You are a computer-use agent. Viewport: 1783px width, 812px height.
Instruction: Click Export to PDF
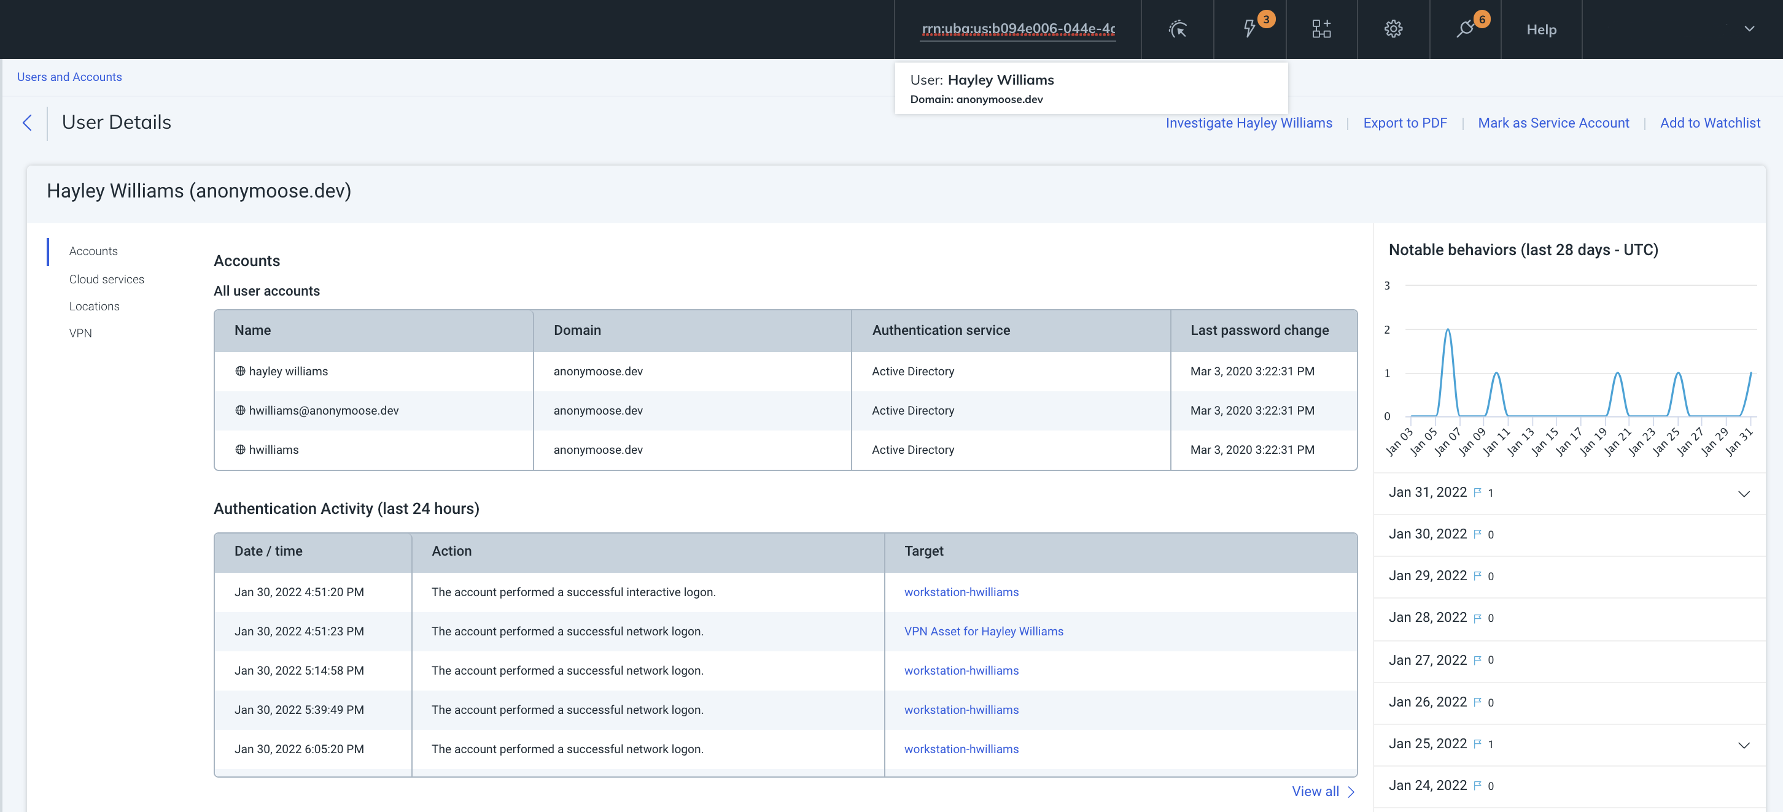pos(1405,123)
